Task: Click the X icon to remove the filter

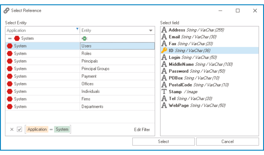Action: coord(12,129)
